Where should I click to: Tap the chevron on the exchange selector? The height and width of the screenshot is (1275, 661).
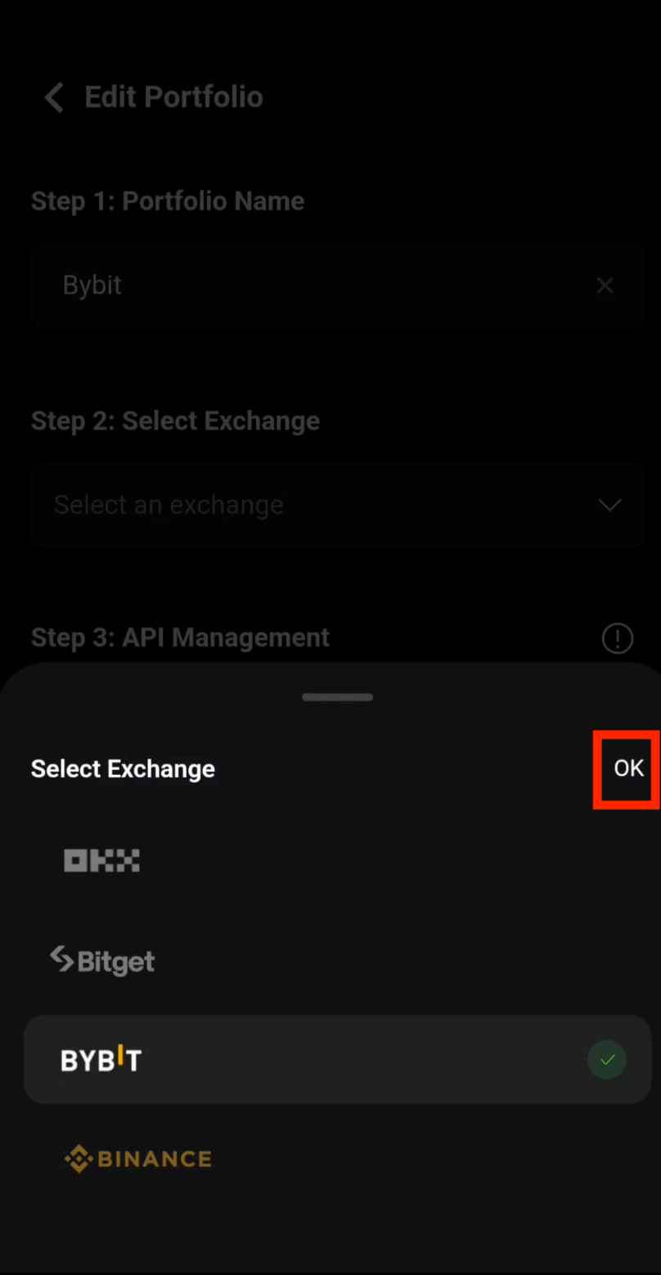coord(609,505)
